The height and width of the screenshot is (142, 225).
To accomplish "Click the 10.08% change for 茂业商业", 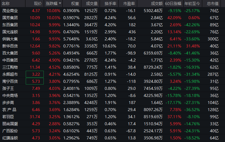I will (54, 11).
